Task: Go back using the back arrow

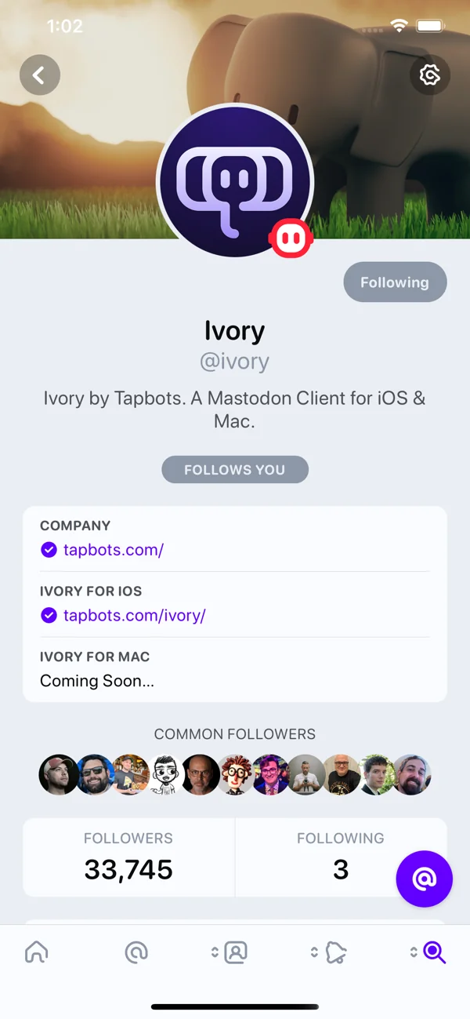Action: (x=39, y=75)
